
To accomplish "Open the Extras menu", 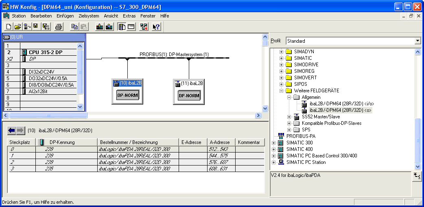I will click(x=129, y=16).
